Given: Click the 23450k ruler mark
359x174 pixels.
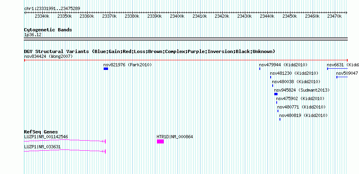Looking at the screenshot, I should tap(290, 16).
